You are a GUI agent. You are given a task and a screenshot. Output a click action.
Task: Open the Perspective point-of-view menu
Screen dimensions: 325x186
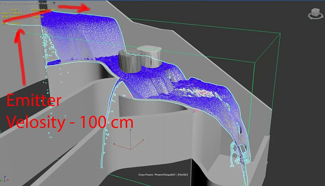point(12,3)
